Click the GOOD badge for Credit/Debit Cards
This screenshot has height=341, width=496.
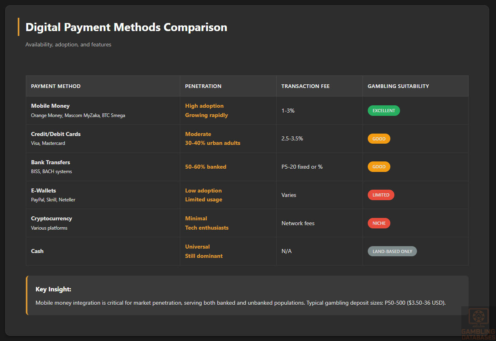pos(379,139)
